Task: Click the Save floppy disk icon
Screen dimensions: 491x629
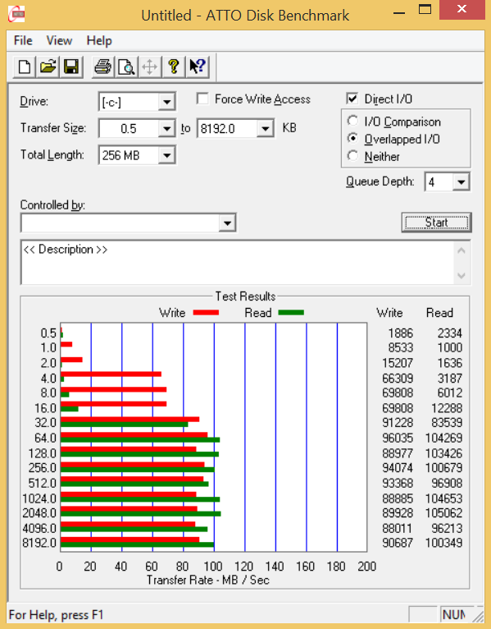Action: click(x=71, y=67)
